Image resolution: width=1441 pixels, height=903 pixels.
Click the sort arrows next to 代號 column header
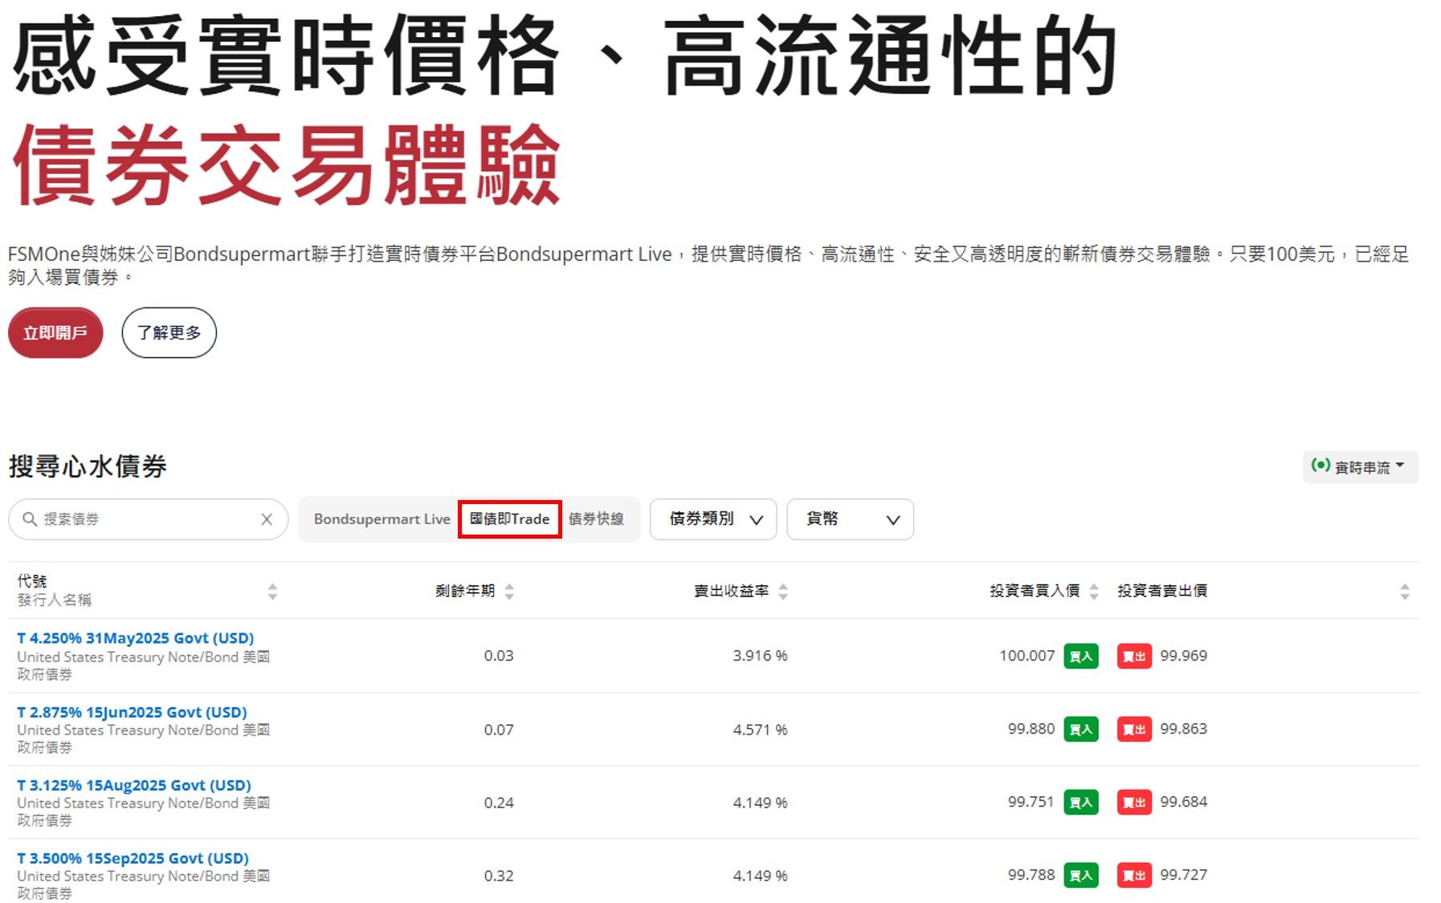(273, 592)
